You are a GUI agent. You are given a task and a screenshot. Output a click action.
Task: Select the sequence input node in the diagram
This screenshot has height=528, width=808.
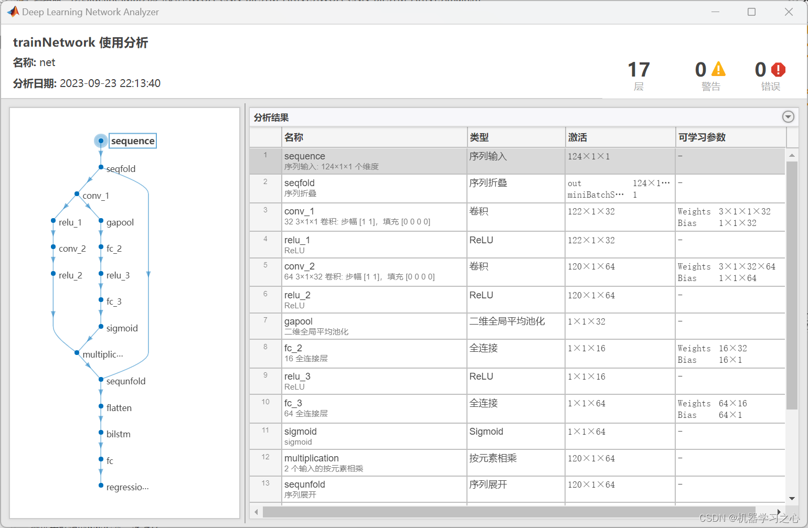point(101,141)
